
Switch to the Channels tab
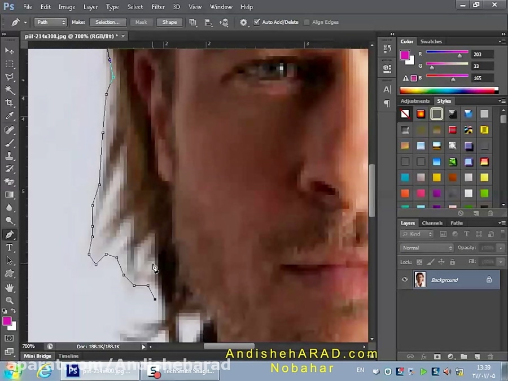(432, 223)
